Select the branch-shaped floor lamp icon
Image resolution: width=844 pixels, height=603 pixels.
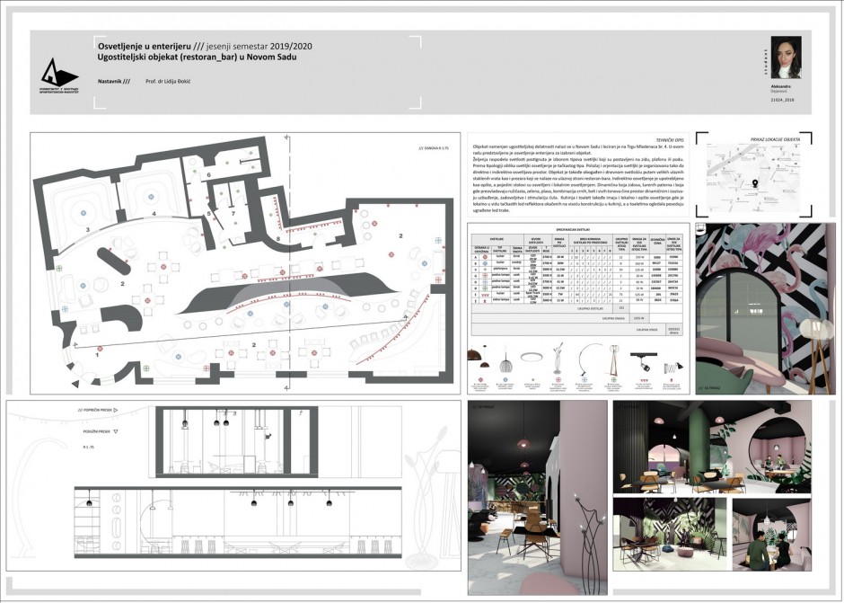(559, 358)
